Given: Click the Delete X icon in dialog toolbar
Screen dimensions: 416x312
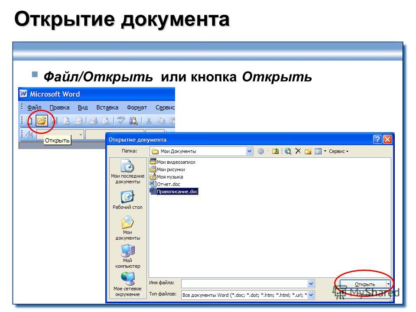Looking at the screenshot, I should pyautogui.click(x=298, y=151).
